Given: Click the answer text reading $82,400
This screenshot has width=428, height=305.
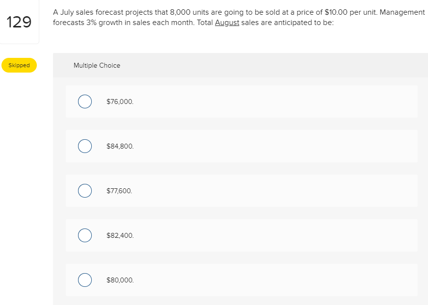Looking at the screenshot, I should click(119, 235).
